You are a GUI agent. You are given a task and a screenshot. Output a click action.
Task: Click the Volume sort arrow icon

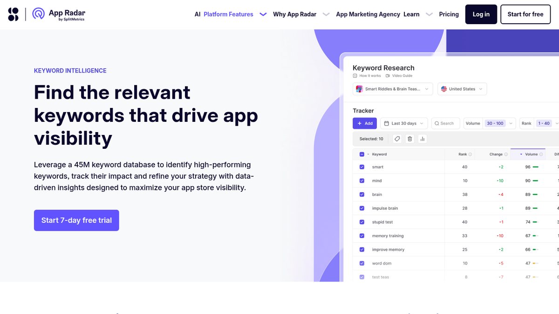pyautogui.click(x=521, y=154)
